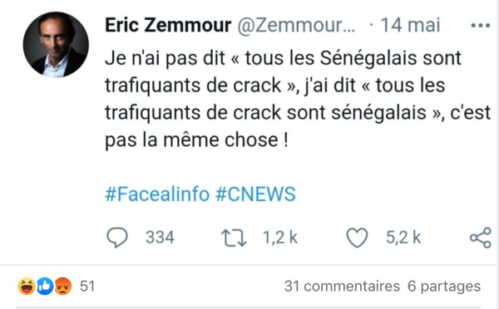Image resolution: width=499 pixels, height=309 pixels.
Task: Click the blue thumbs-up reaction icon
Action: 45,286
